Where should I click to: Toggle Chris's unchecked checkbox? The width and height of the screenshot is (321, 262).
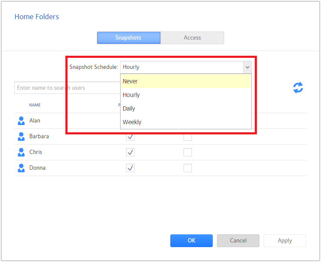click(188, 152)
